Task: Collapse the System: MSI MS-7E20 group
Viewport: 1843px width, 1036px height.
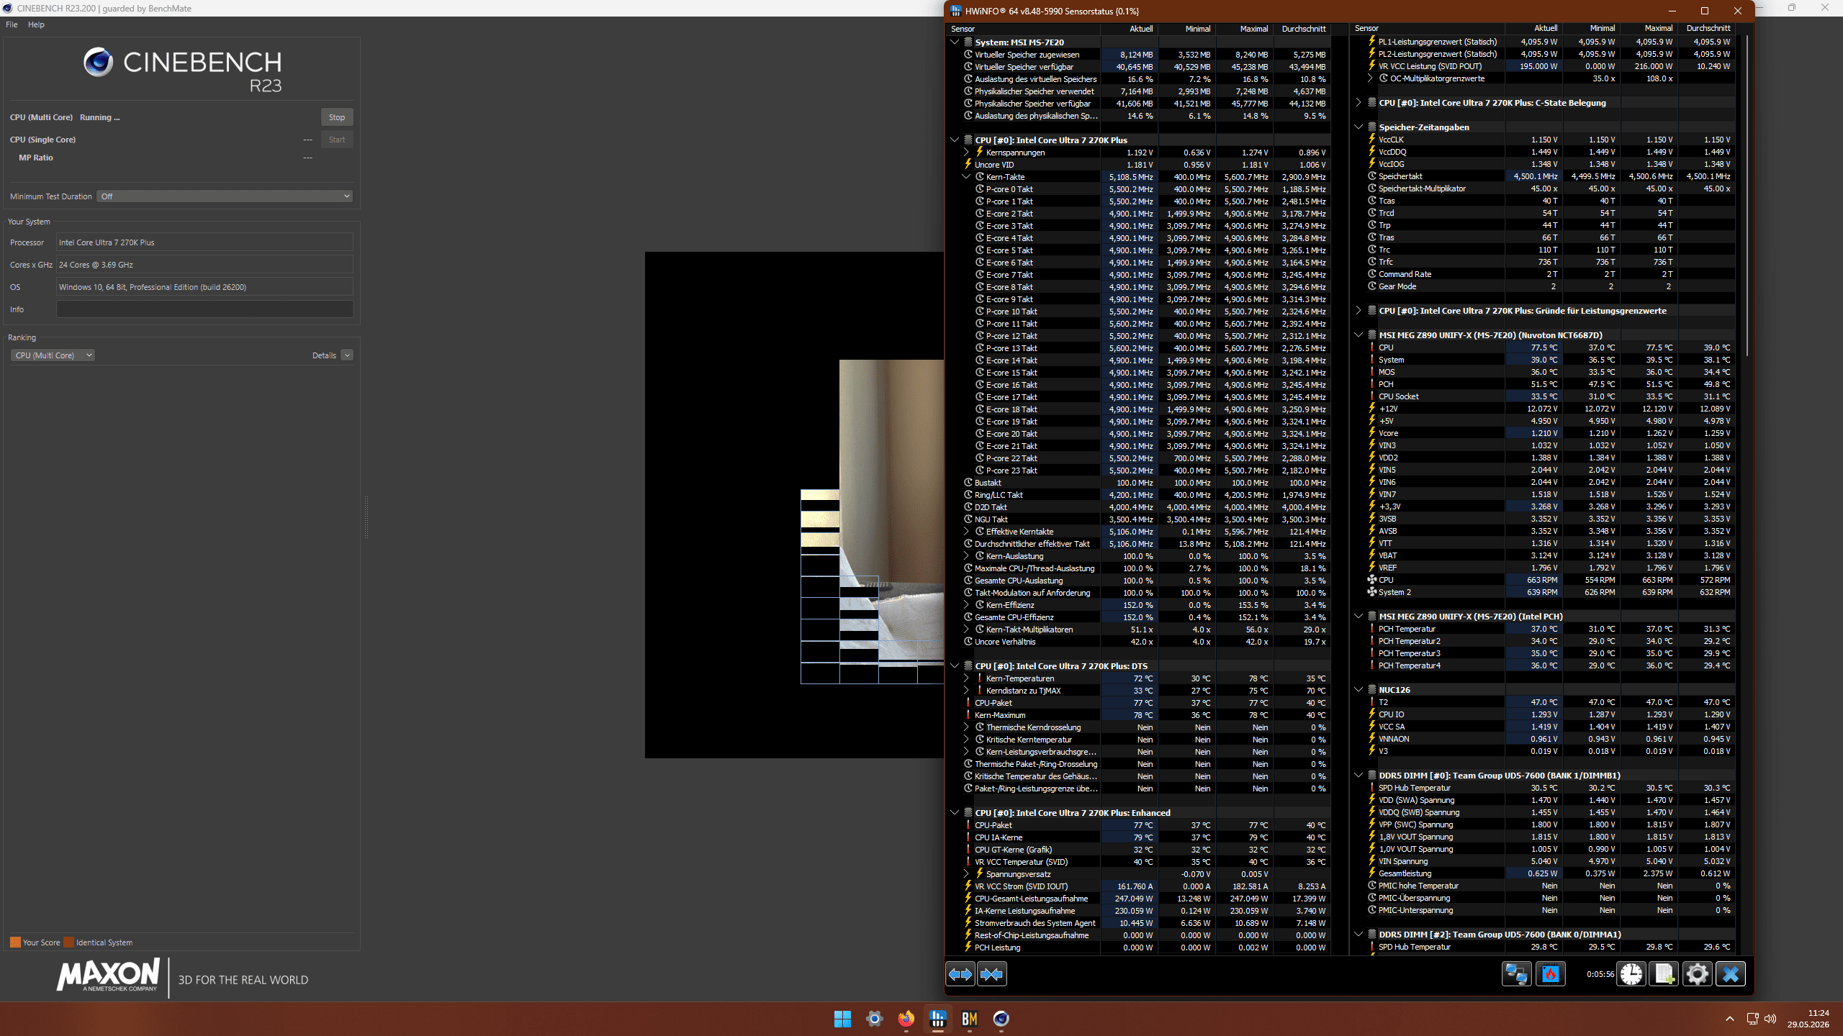Action: coord(955,42)
